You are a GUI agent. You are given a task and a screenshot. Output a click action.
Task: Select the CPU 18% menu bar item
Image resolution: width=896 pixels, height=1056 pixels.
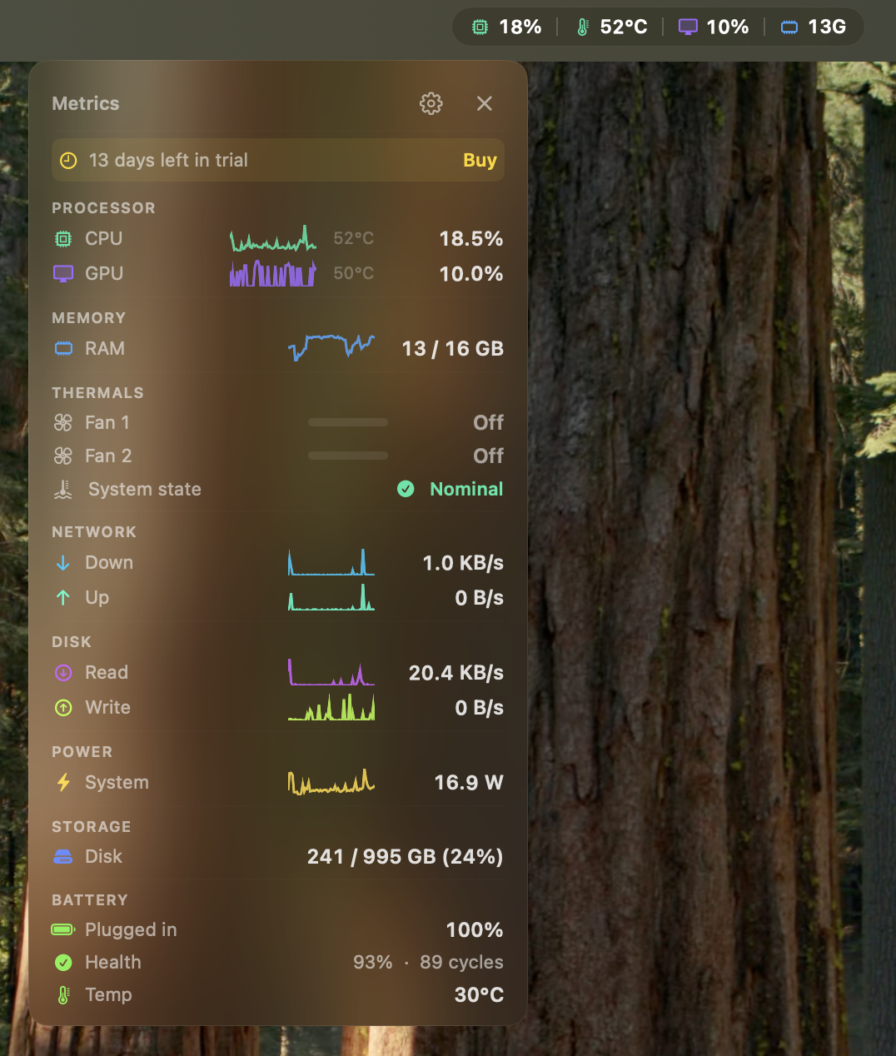coord(505,26)
